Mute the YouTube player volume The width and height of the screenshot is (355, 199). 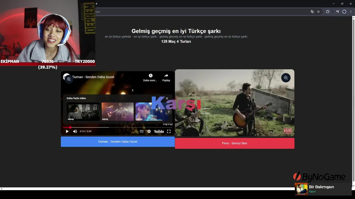75,132
